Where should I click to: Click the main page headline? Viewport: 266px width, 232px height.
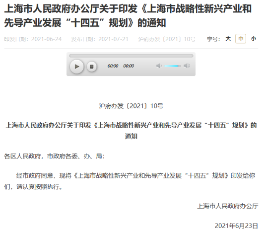128,15
